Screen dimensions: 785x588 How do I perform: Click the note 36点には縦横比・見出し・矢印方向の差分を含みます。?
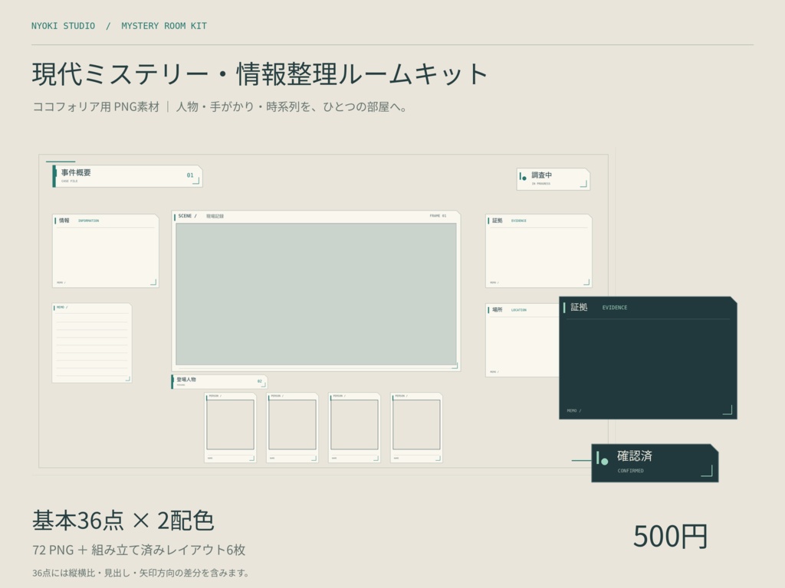[x=141, y=573]
